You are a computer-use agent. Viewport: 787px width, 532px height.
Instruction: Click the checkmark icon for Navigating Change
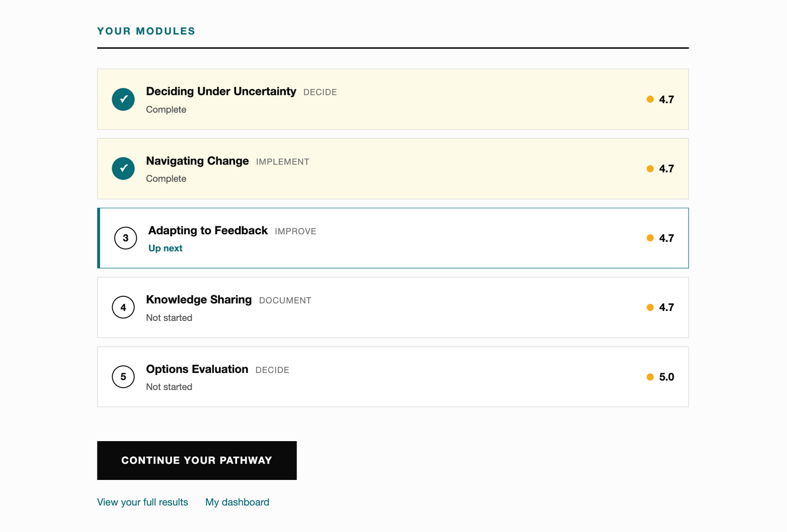(x=123, y=168)
